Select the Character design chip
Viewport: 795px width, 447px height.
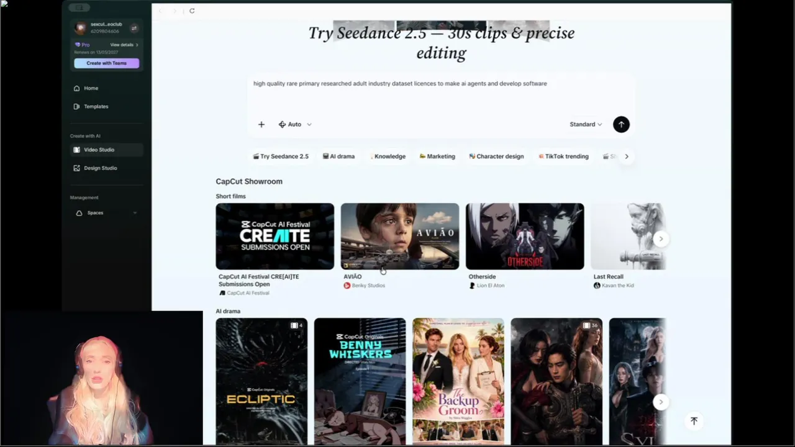tap(496, 156)
